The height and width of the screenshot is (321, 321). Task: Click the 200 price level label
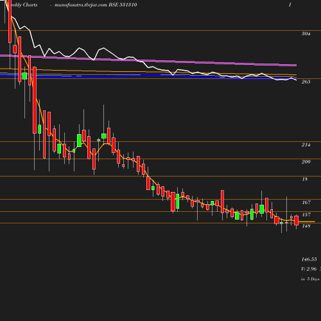point(306,162)
